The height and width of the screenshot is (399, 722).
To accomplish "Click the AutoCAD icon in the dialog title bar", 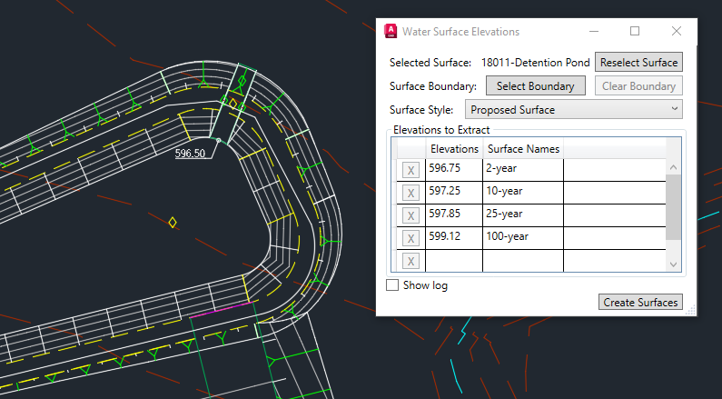I will point(391,31).
